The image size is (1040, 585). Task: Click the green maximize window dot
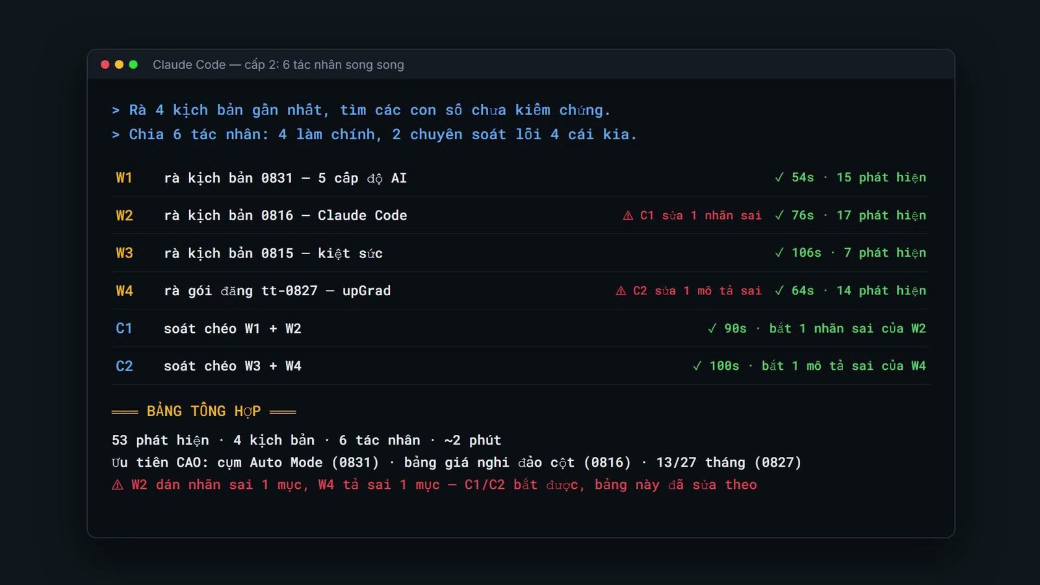tap(133, 64)
